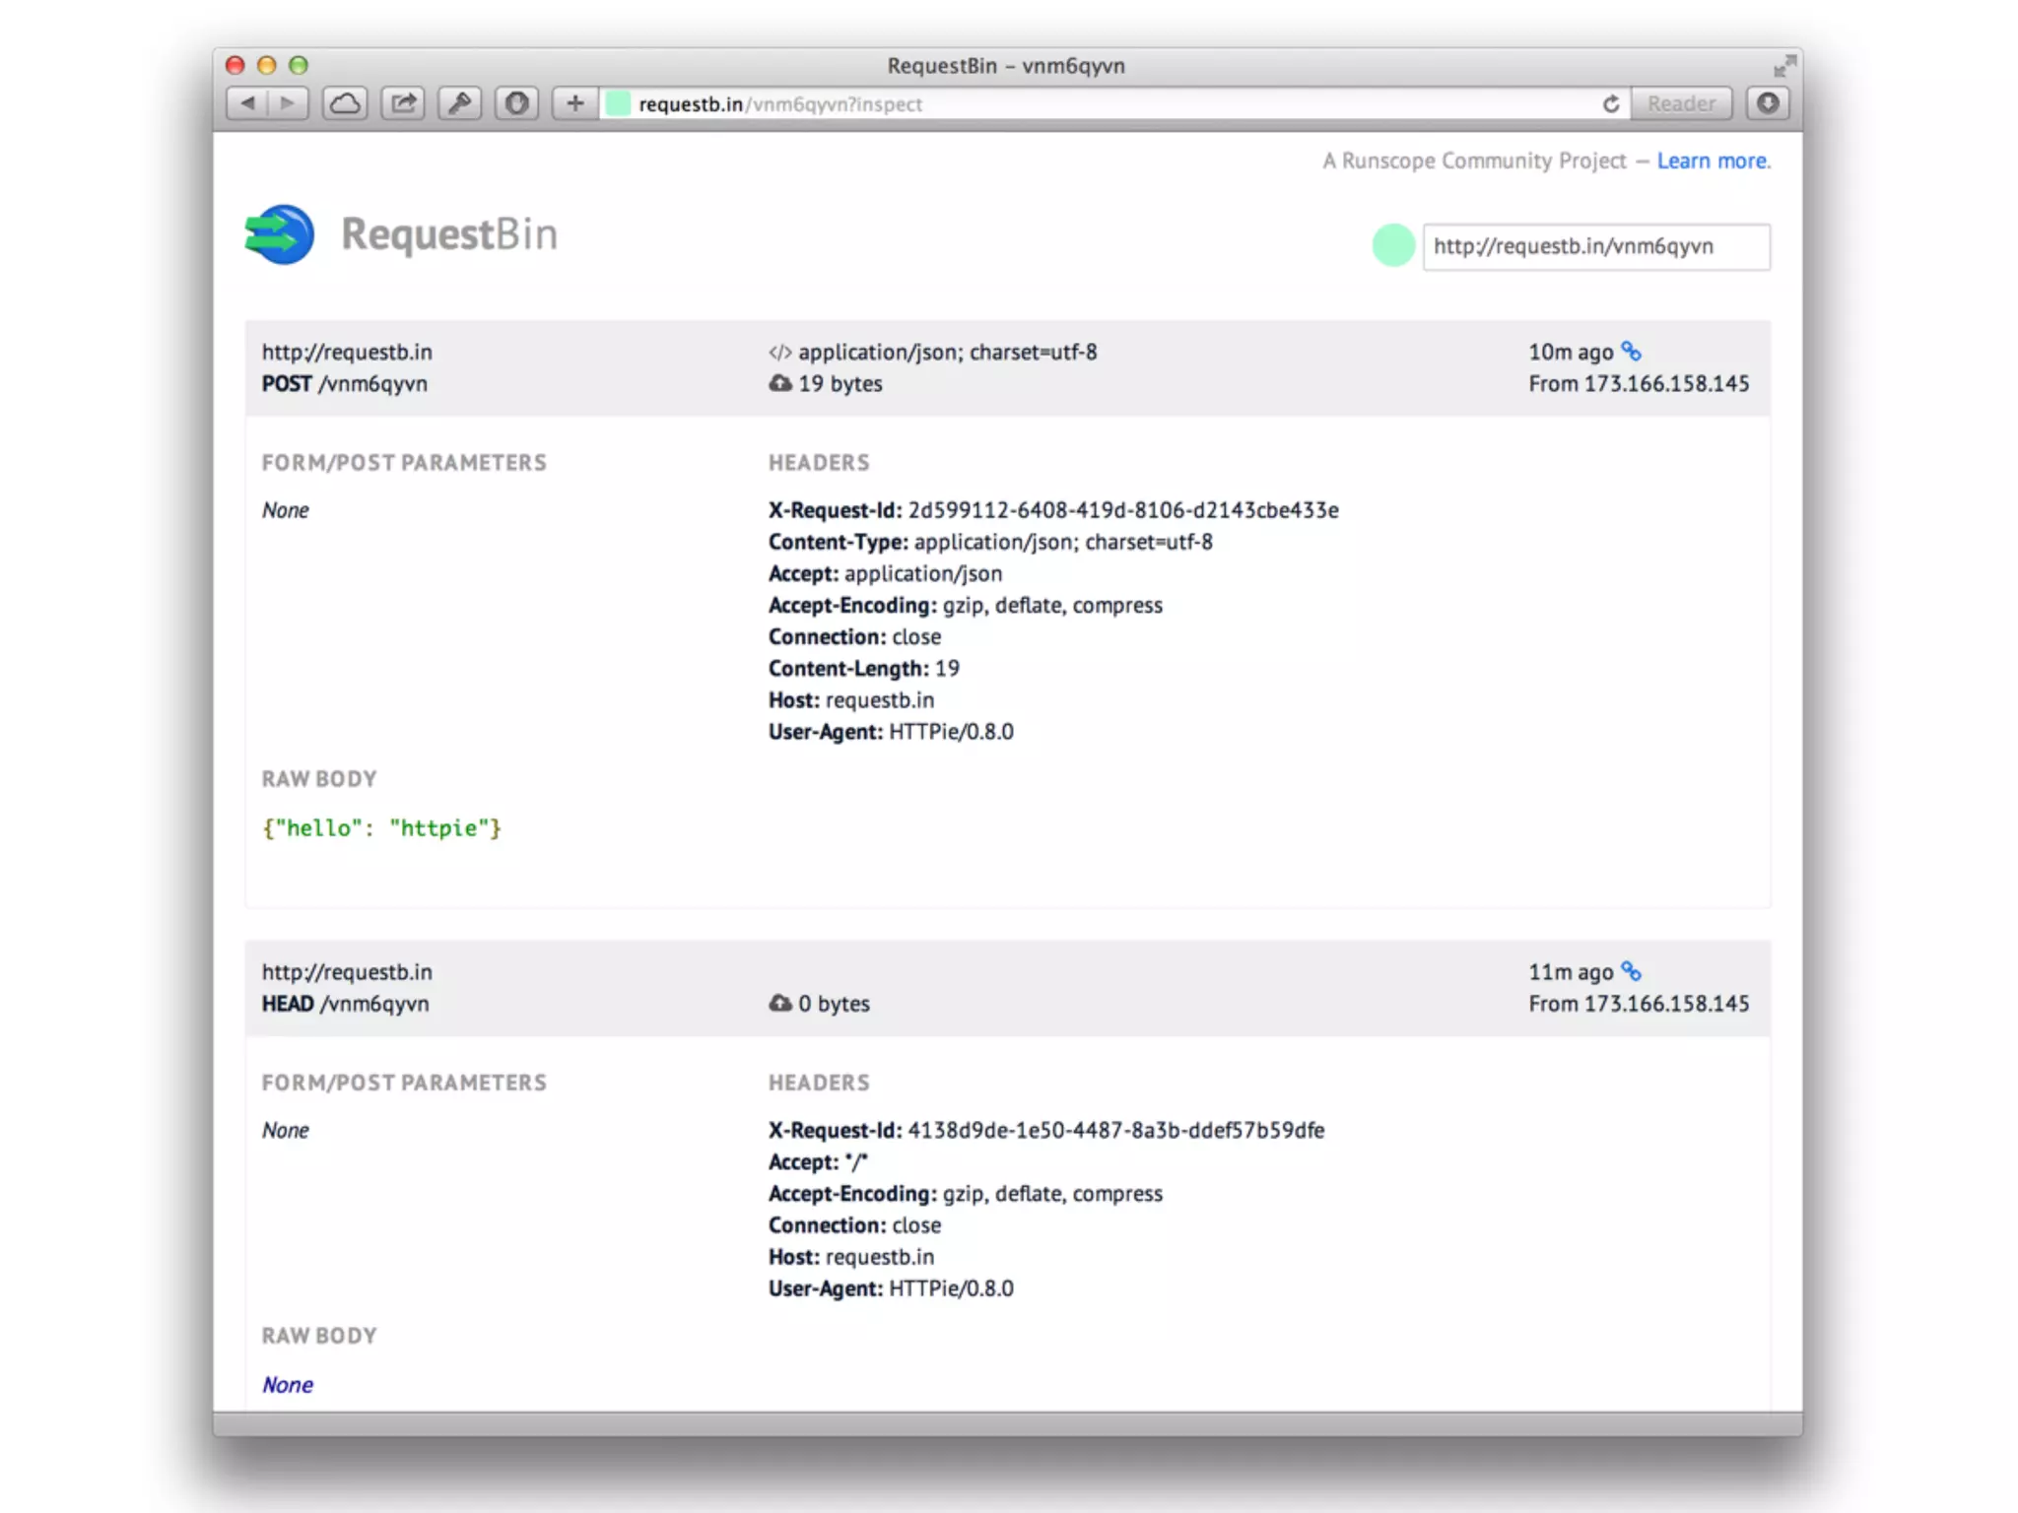This screenshot has height=1513, width=2018.
Task: Click permalink icon next to 10m ago
Action: [1632, 352]
